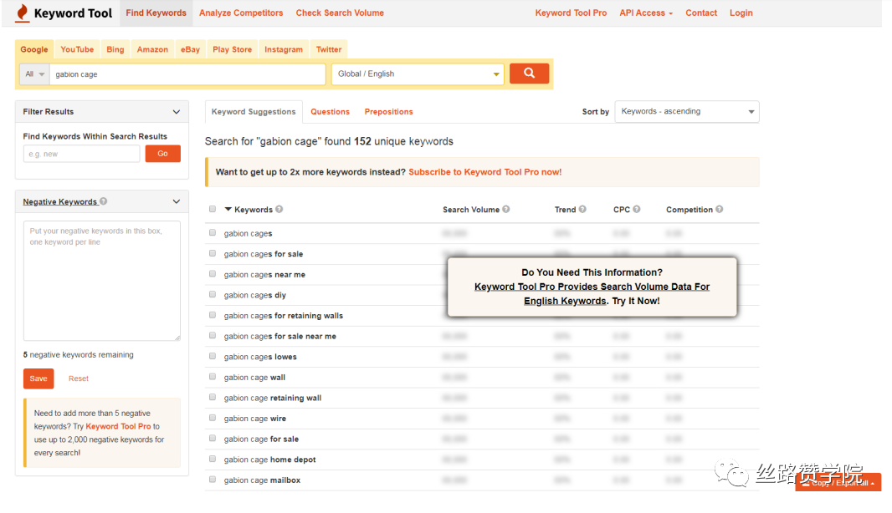Save the negative keywords
Image resolution: width=892 pixels, height=513 pixels.
point(38,378)
